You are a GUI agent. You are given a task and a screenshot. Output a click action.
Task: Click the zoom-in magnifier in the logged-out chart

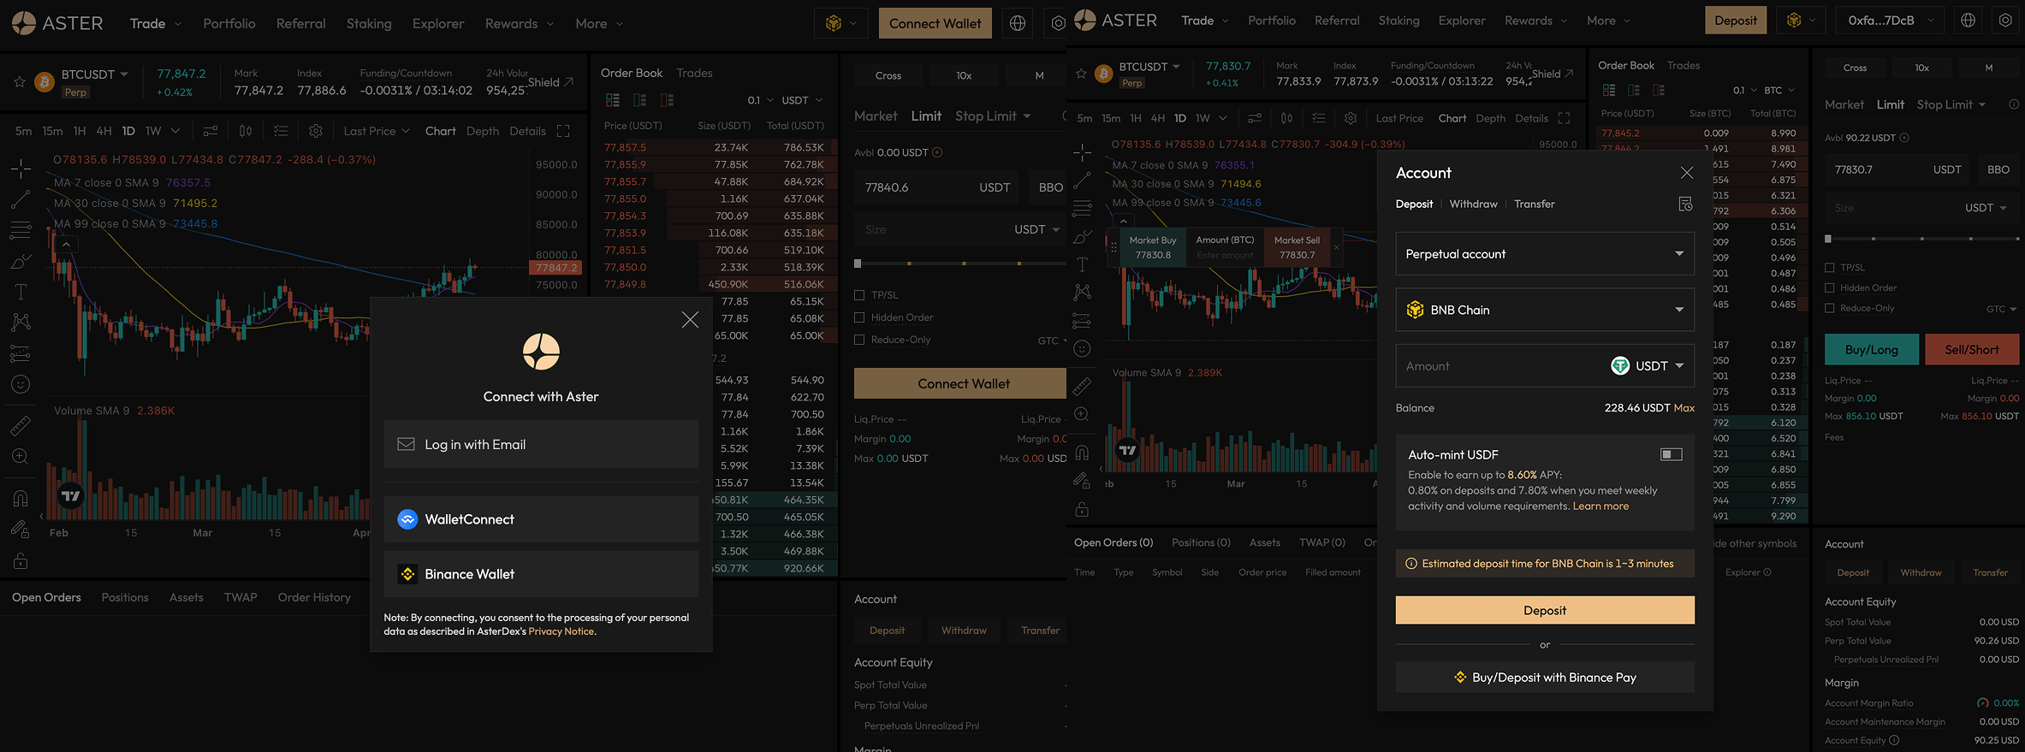[21, 456]
